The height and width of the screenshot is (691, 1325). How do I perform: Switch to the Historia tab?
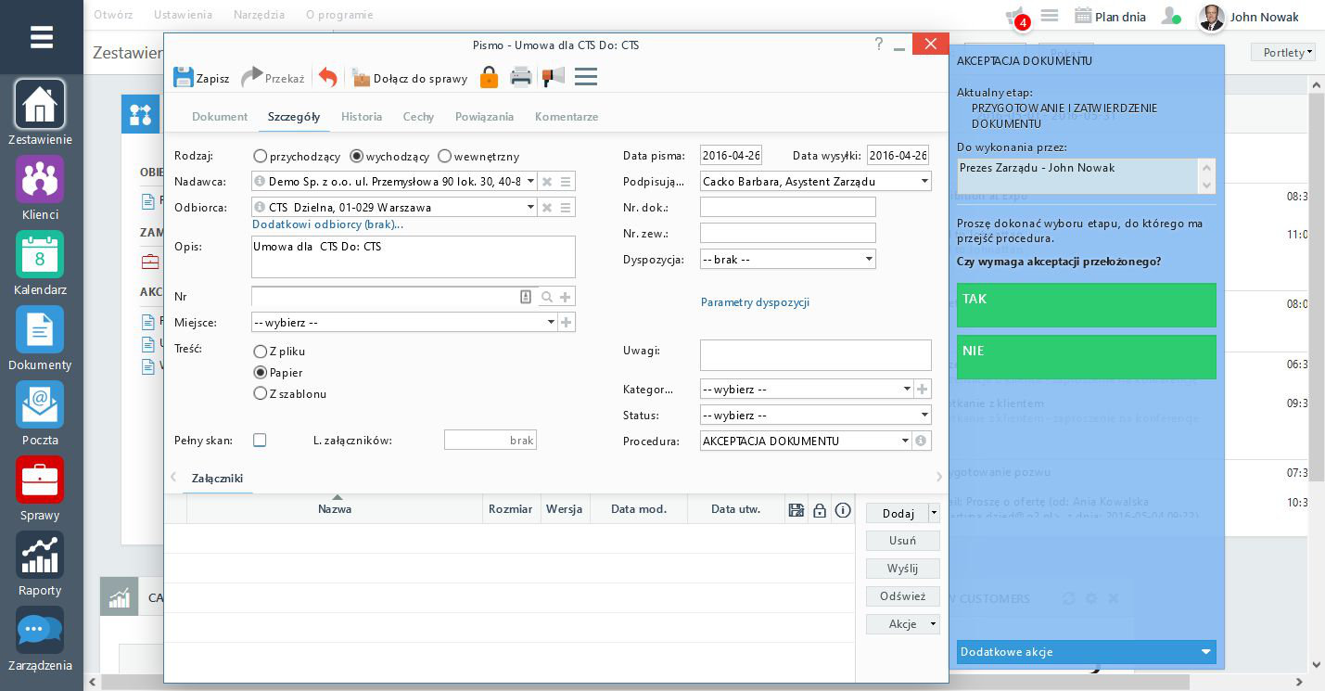(362, 117)
